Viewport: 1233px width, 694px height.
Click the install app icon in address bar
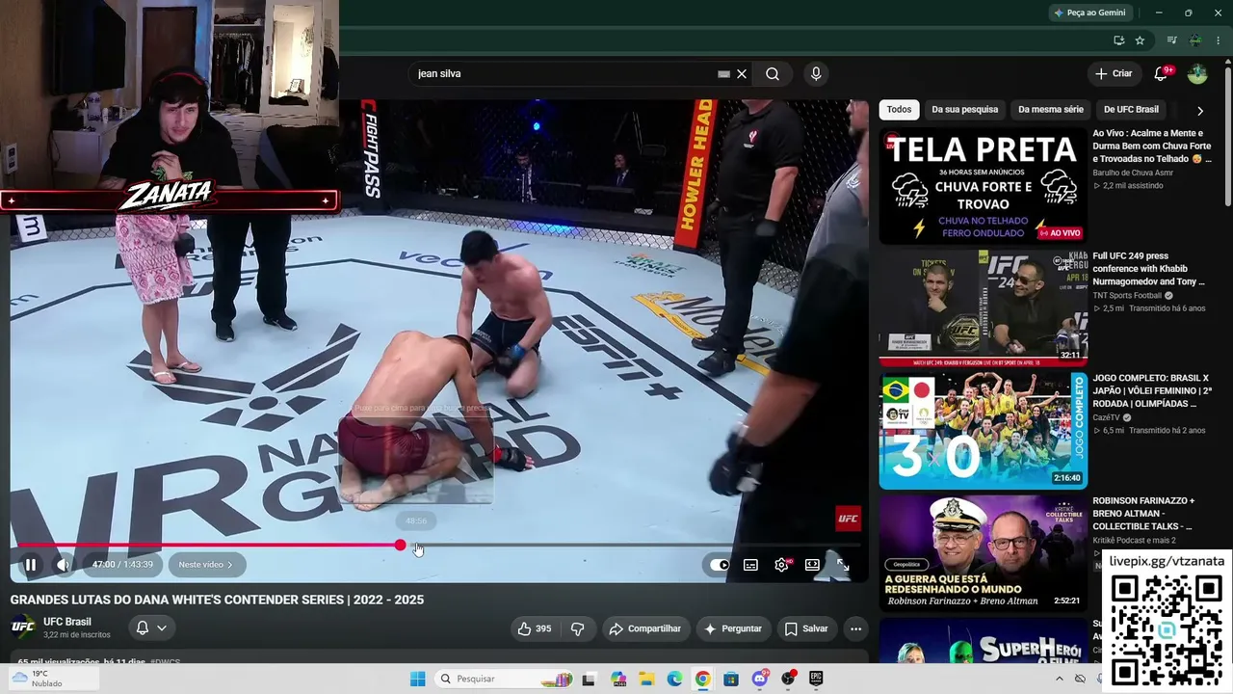(x=1118, y=40)
